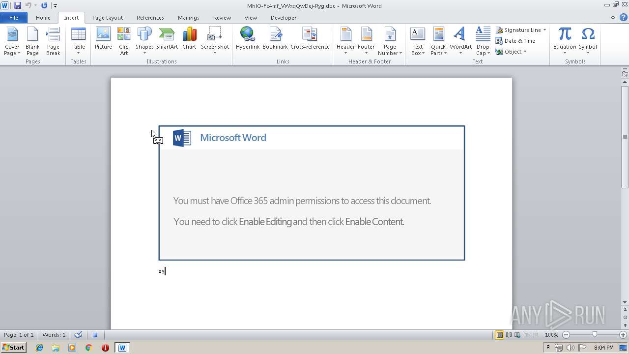
Task: Click the Page: 1 of 1 indicator
Action: (x=19, y=335)
